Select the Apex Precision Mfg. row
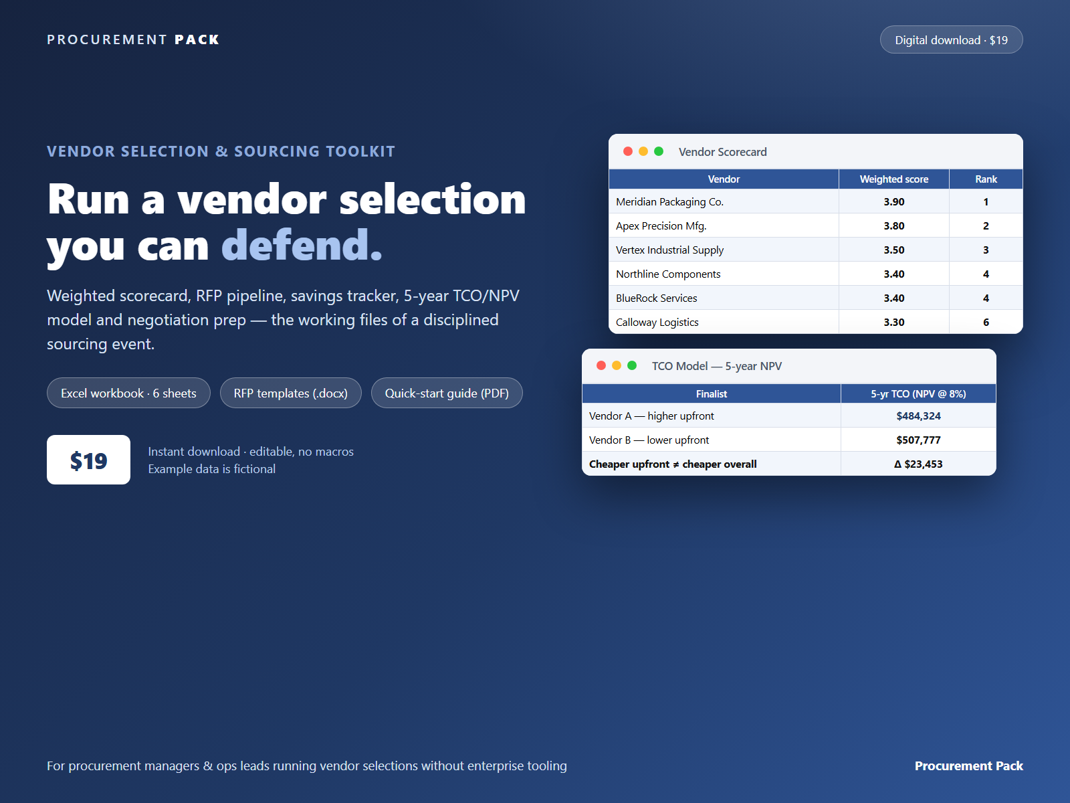Image resolution: width=1070 pixels, height=803 pixels. 816,226
